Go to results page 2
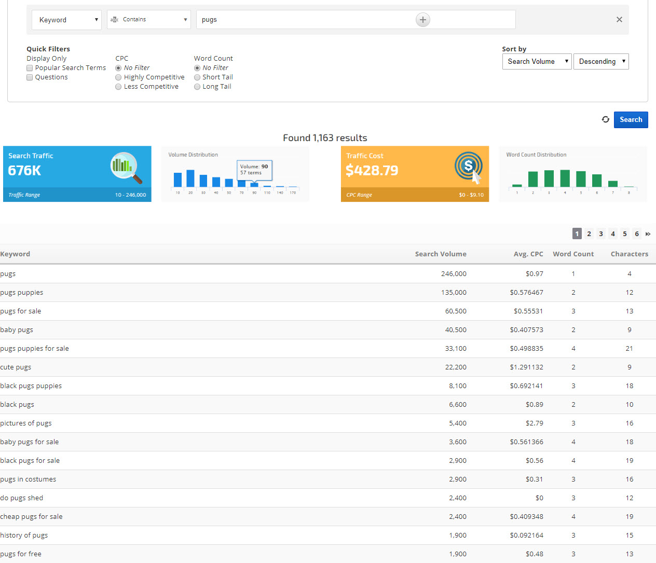 click(589, 234)
